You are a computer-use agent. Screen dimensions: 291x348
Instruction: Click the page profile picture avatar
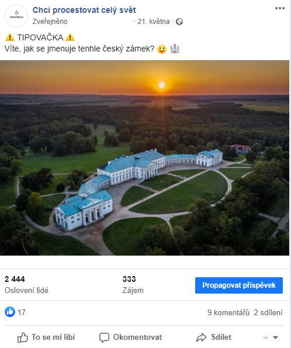16,16
